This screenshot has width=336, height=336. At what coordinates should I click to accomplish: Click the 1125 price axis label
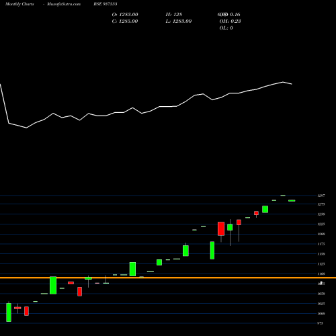point(321,264)
